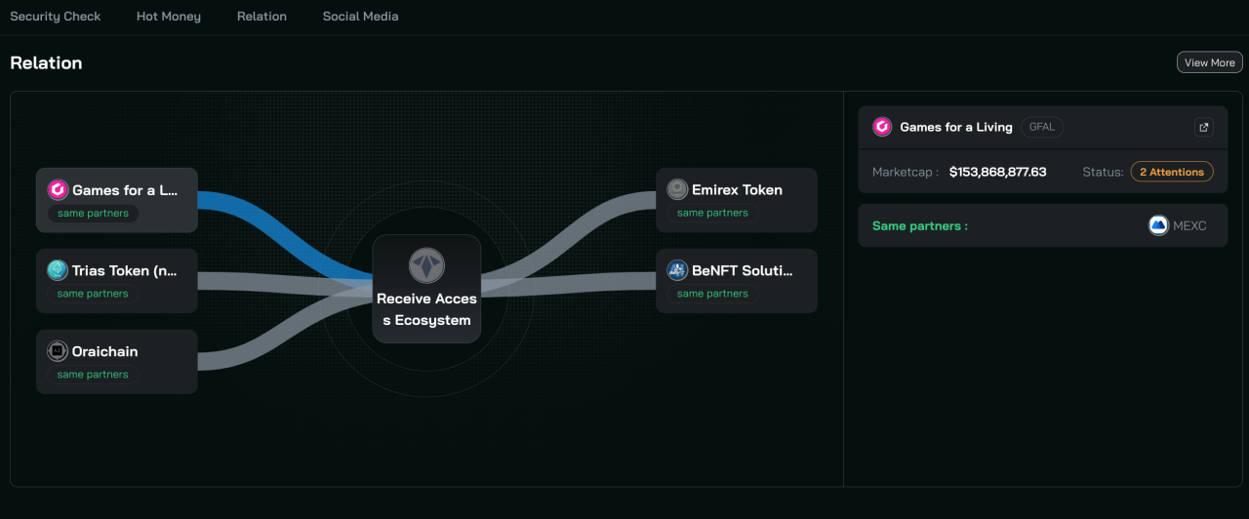Click the 2 Attentions status badge

pyautogui.click(x=1172, y=172)
